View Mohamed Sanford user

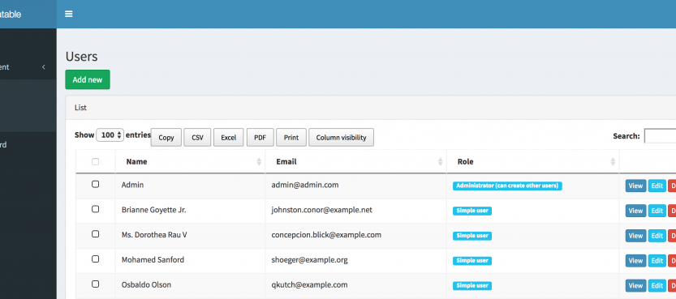click(x=635, y=261)
